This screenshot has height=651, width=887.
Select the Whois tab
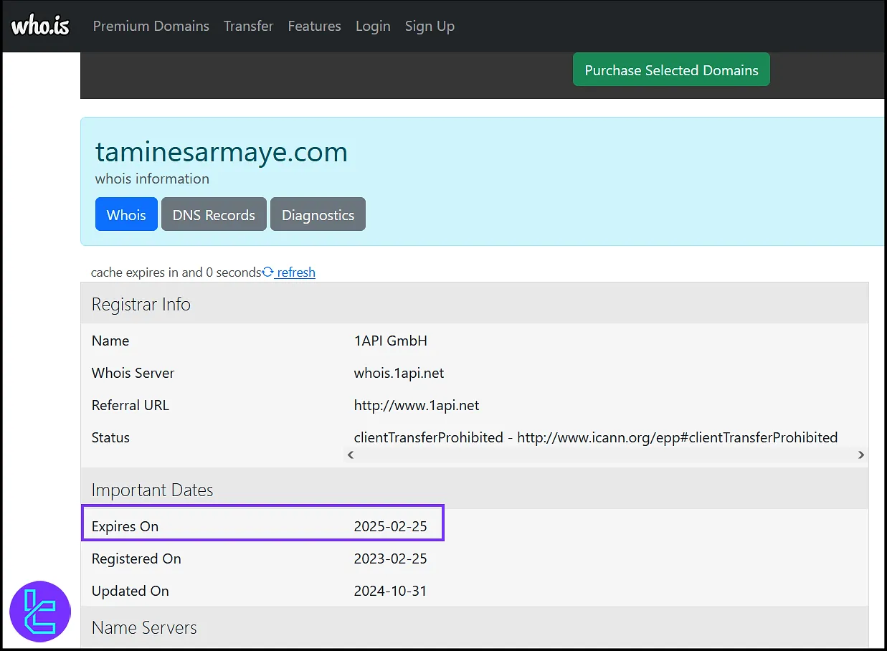pyautogui.click(x=126, y=214)
